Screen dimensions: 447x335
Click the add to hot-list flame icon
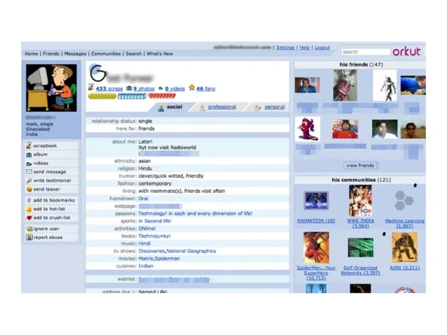coord(29,209)
